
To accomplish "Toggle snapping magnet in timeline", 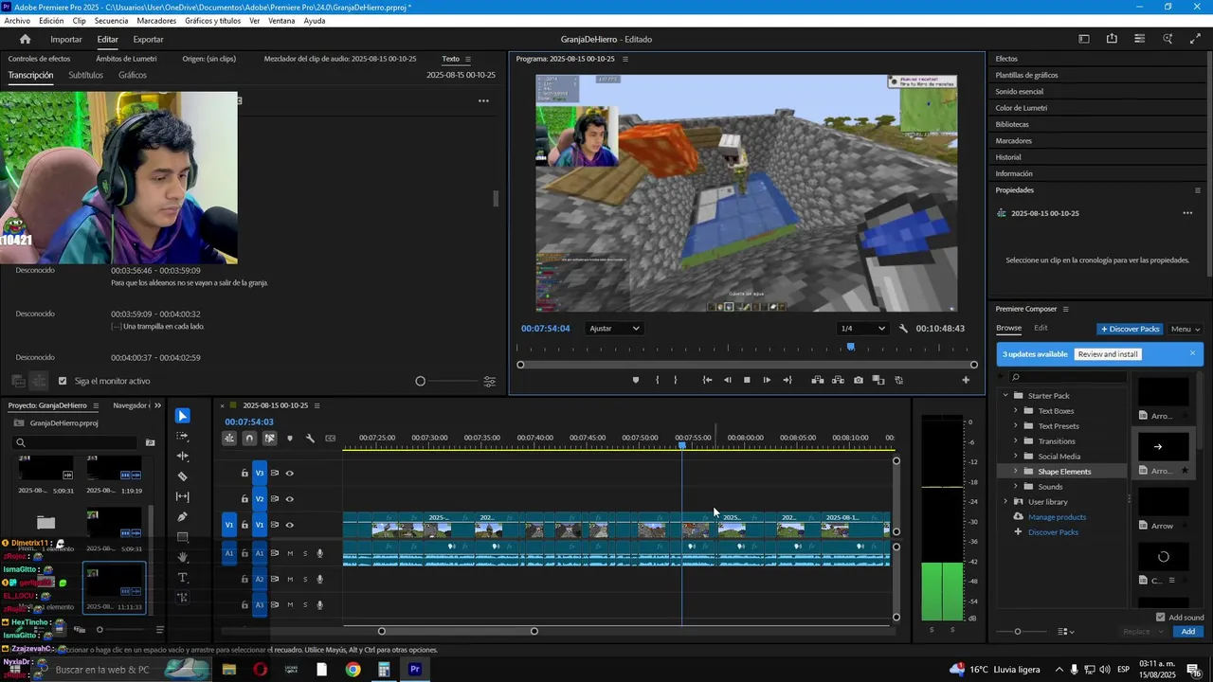I will [249, 439].
